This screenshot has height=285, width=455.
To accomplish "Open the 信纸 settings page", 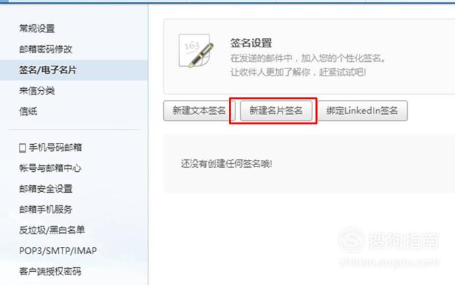I will pyautogui.click(x=28, y=111).
